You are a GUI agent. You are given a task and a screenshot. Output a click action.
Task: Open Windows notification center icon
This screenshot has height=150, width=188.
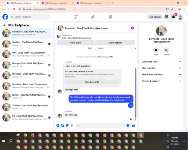tap(183, 141)
